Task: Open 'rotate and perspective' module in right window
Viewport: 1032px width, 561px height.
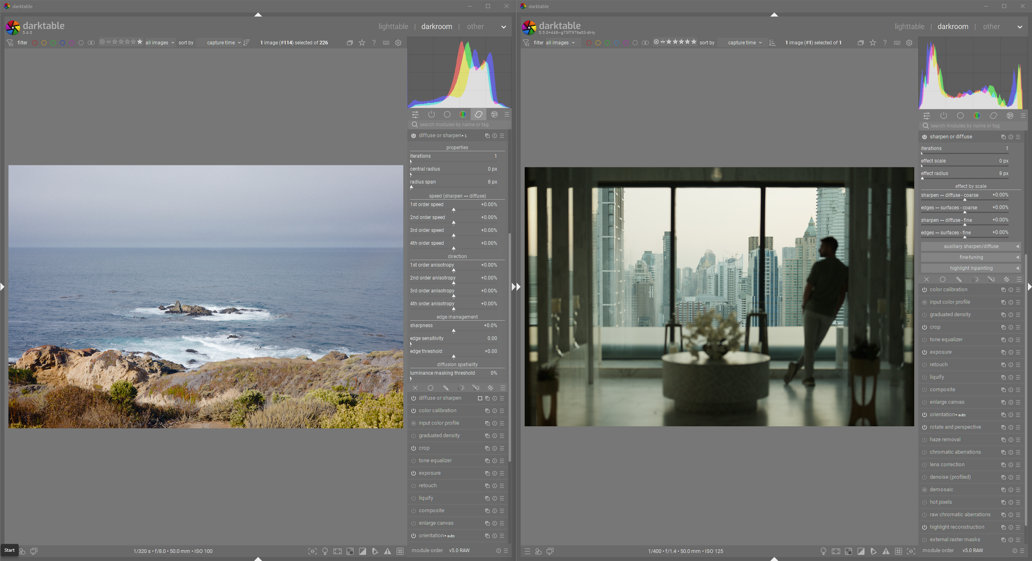Action: (955, 427)
